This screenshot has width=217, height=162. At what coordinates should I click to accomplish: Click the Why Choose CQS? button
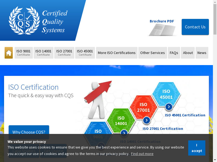(29, 132)
